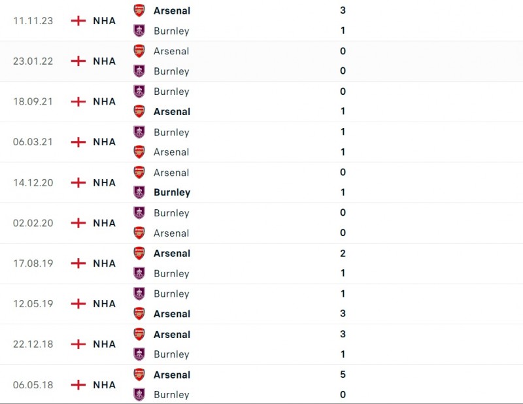The image size is (523, 404).
Task: Click the England flag beside 02.02.20
Action: pos(78,223)
